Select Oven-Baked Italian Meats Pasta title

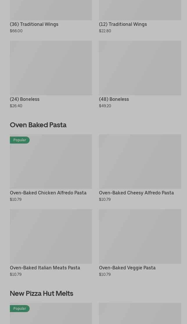tap(45, 268)
